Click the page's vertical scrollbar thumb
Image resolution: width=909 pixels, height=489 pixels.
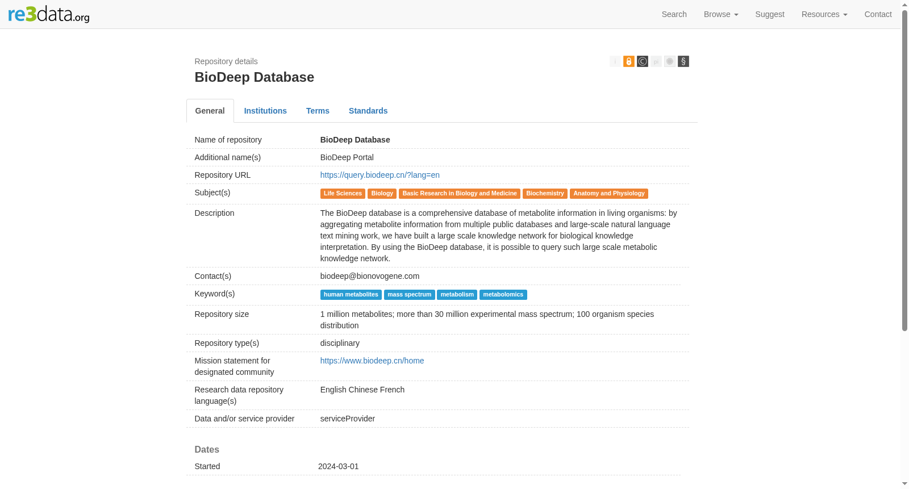tap(904, 170)
